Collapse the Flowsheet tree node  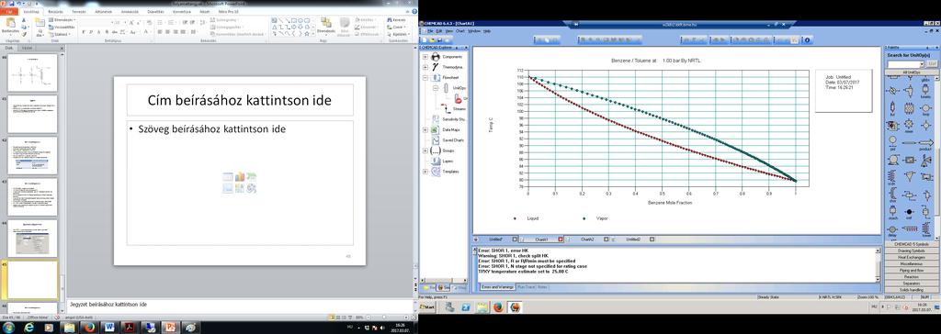point(425,78)
